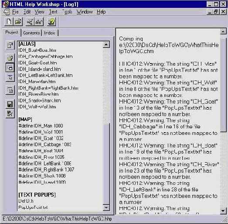Click the Save all and compile icon
The width and height of the screenshot is (228, 224).
click(10, 114)
